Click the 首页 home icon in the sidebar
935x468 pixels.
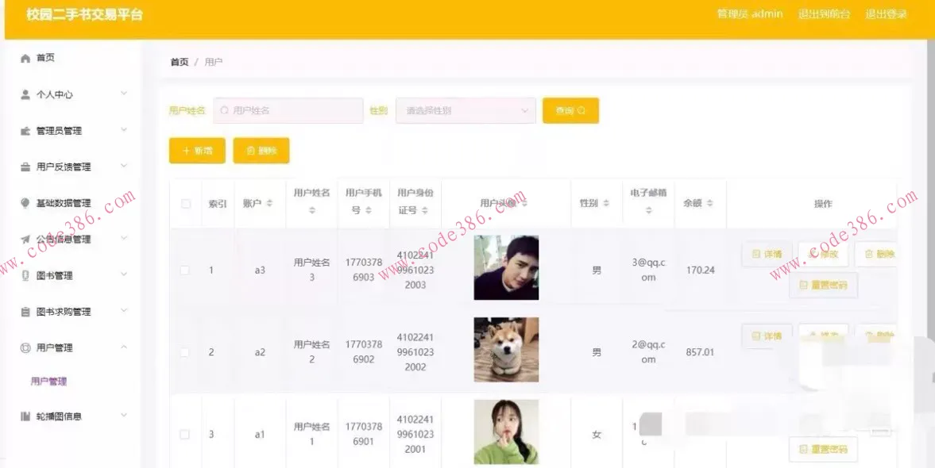[x=26, y=57]
